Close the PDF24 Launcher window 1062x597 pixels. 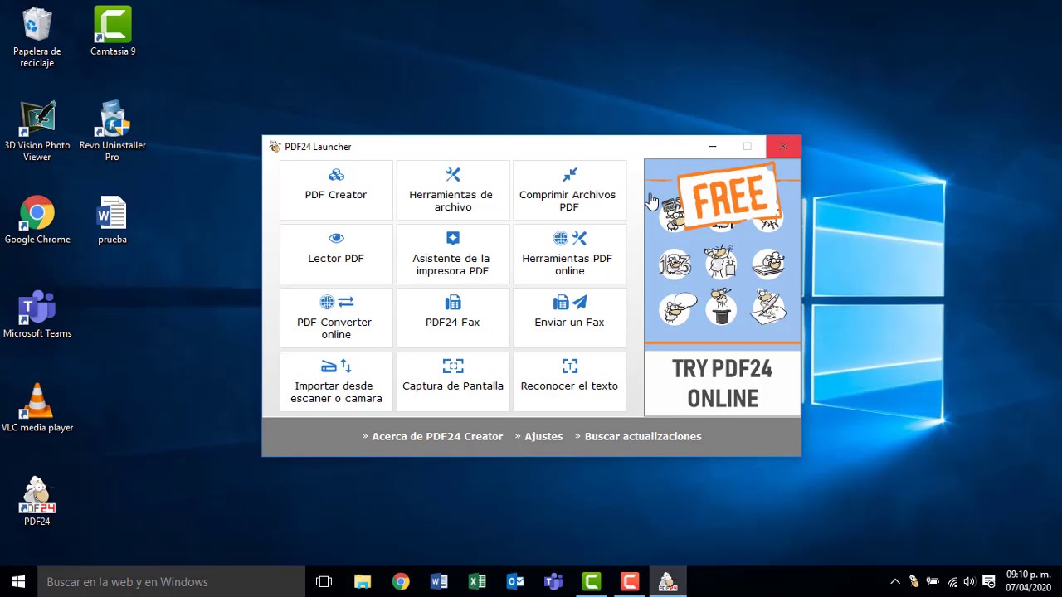pyautogui.click(x=783, y=147)
